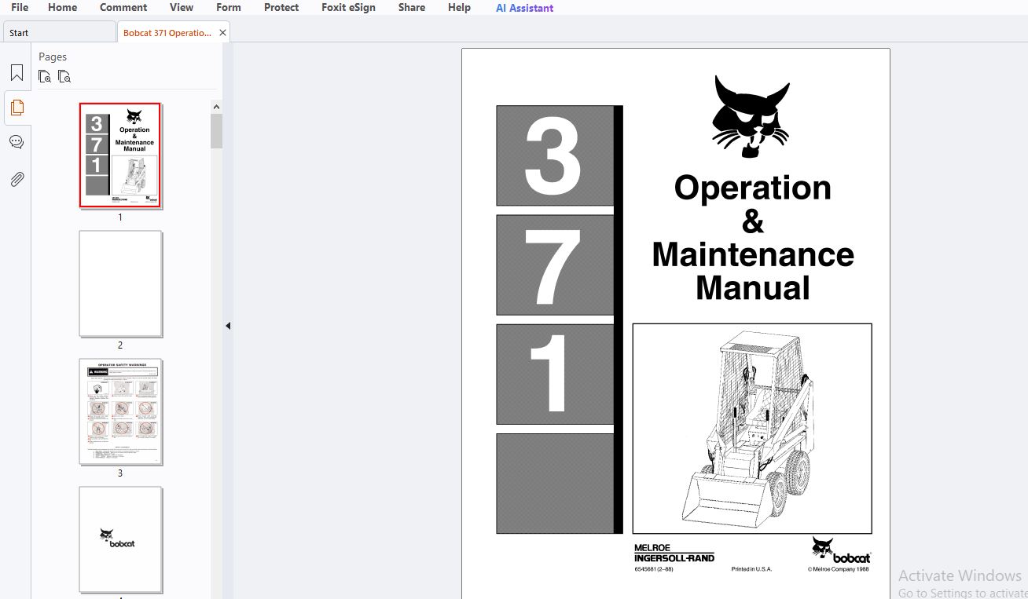Select page 4 Bobcat logo thumbnail

point(120,539)
